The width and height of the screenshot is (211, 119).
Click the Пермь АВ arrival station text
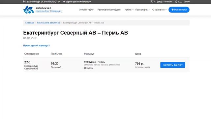click(x=56, y=67)
